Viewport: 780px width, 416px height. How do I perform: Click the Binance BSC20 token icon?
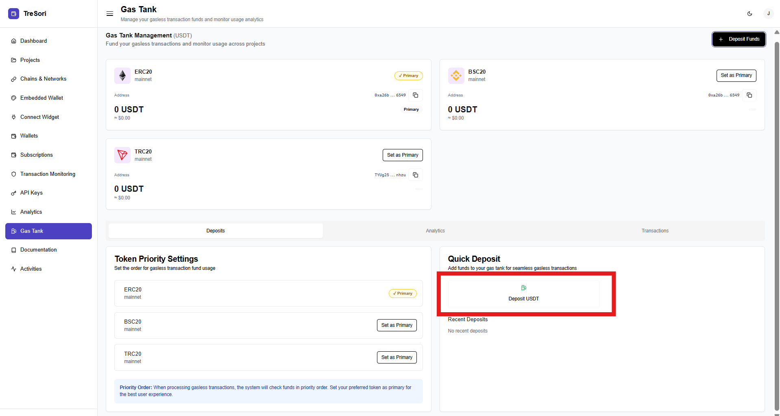(456, 76)
